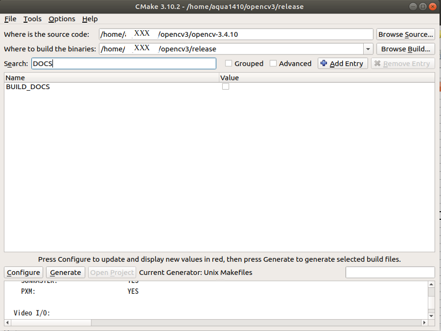
Task: Click the Browse Build button
Action: (405, 49)
